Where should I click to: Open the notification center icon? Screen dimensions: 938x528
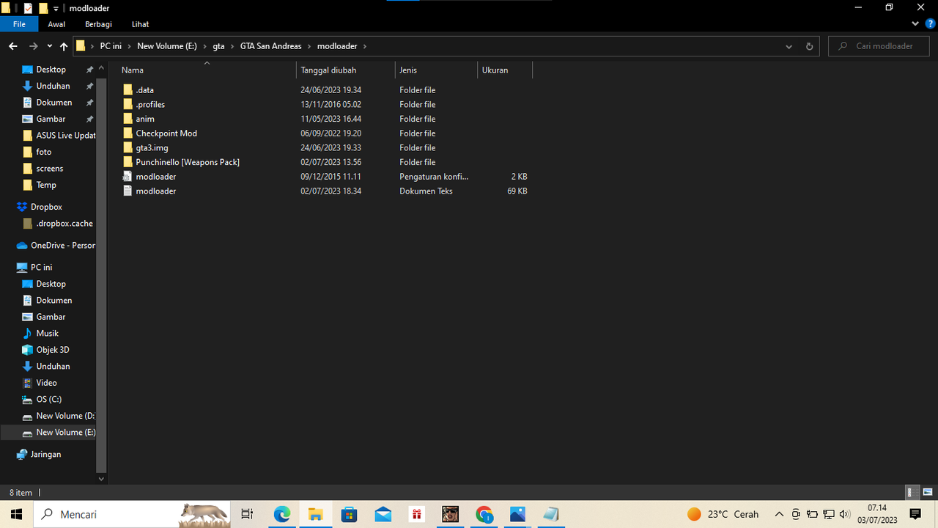click(x=915, y=514)
